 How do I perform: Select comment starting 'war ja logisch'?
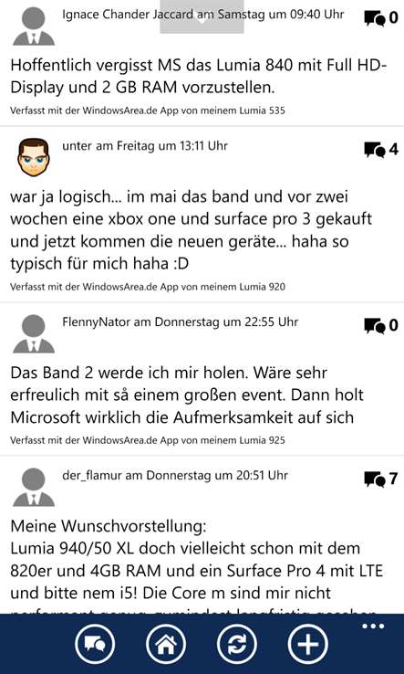191,230
